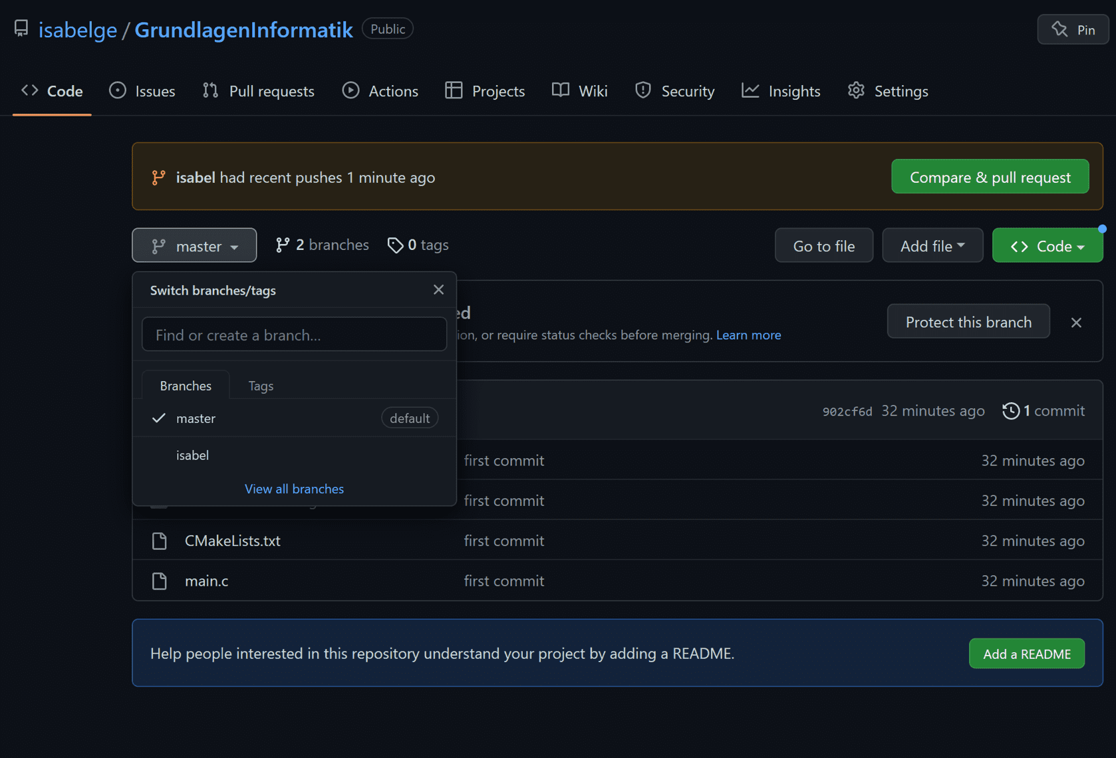Dismiss the branch protection notice
This screenshot has width=1116, height=758.
(x=1076, y=322)
